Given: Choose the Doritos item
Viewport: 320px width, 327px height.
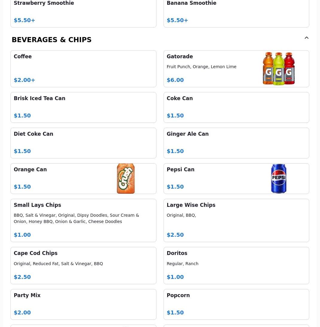Looking at the screenshot, I should 236,265.
